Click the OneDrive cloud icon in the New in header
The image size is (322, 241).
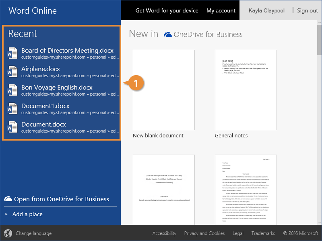tap(168, 35)
